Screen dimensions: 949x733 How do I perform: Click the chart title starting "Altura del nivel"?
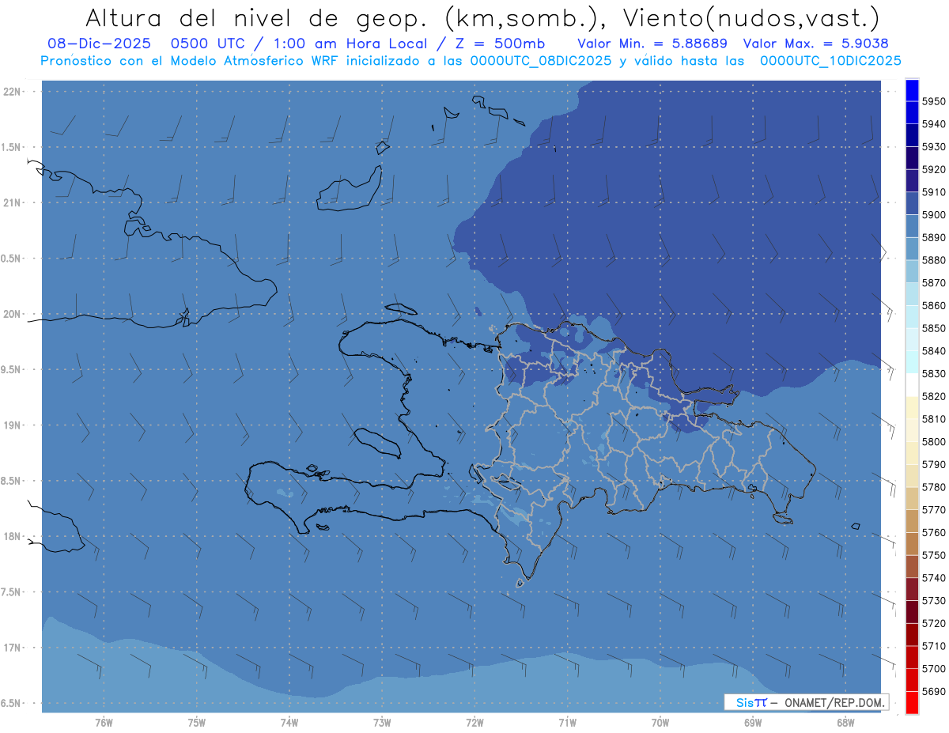[x=482, y=18]
